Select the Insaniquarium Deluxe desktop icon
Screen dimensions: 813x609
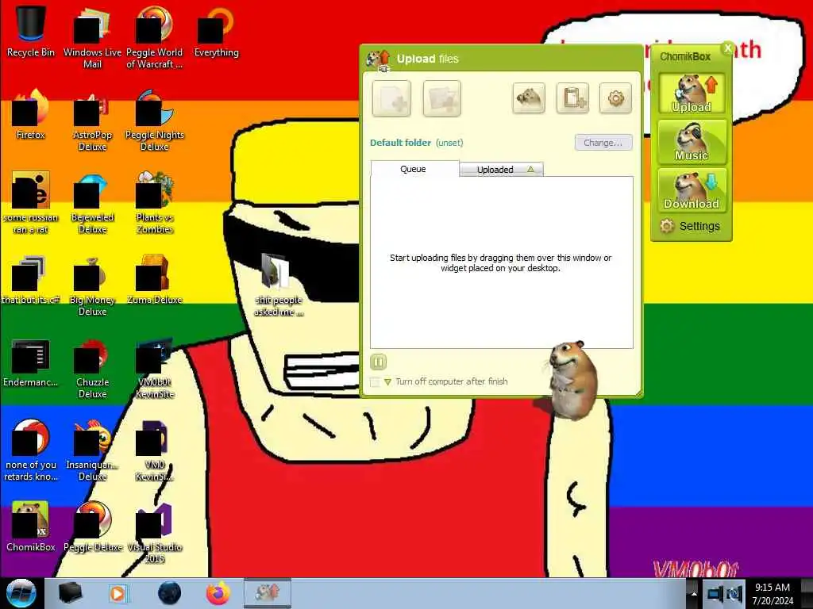click(x=92, y=450)
